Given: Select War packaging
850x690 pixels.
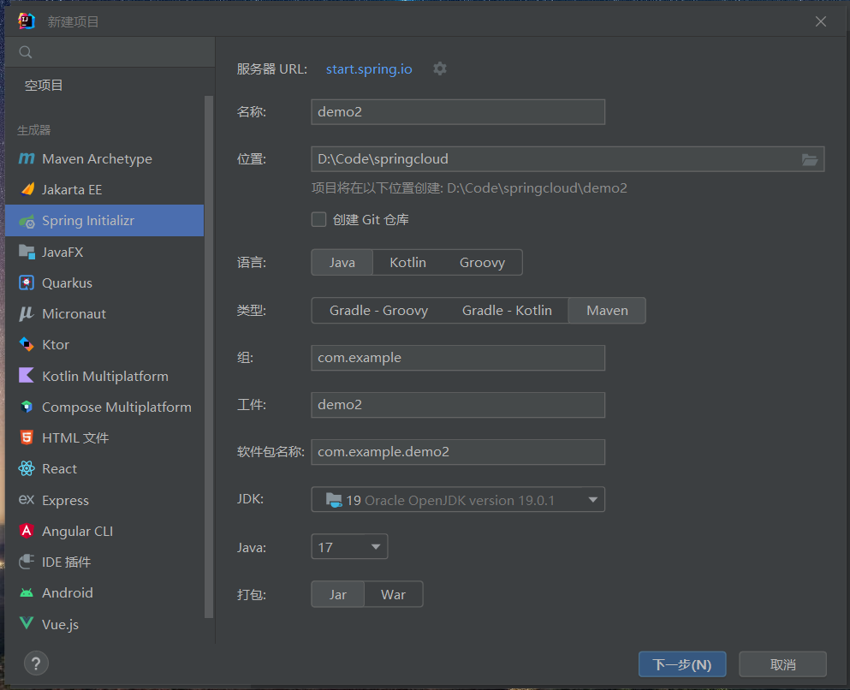Looking at the screenshot, I should point(394,595).
